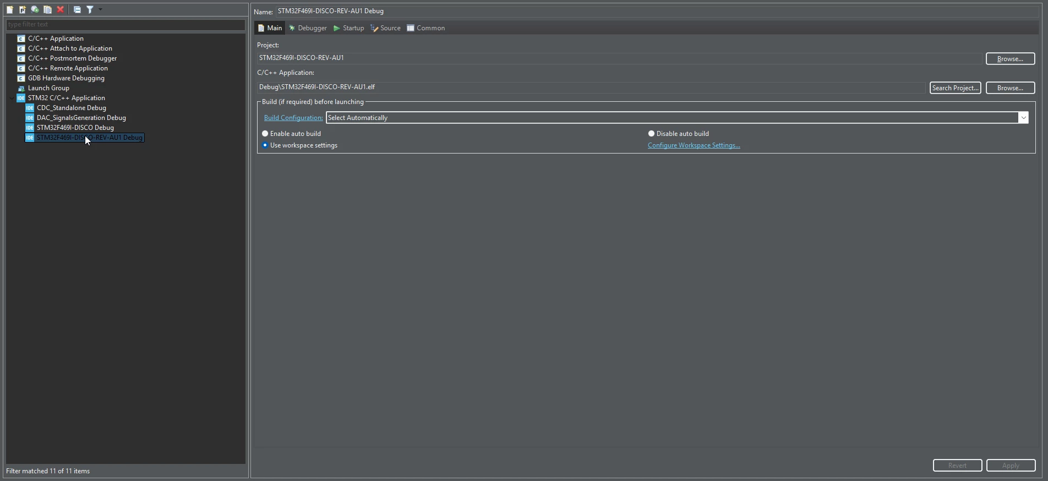
Task: Select Disable auto build option
Action: [x=679, y=134]
